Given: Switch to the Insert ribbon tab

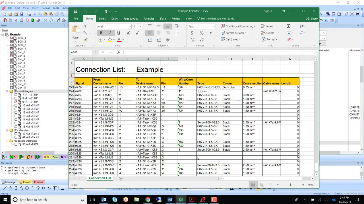Looking at the screenshot, I should click(102, 19).
